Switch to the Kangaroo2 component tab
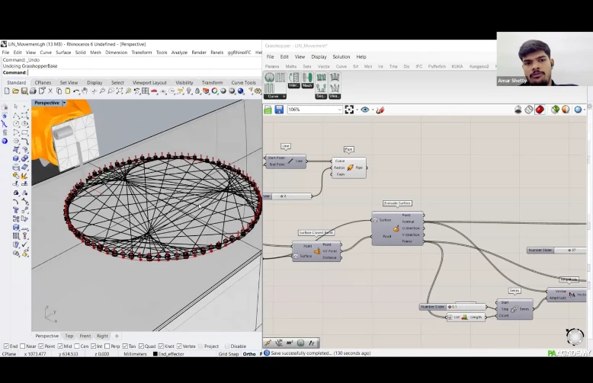The height and width of the screenshot is (383, 593). [479, 66]
